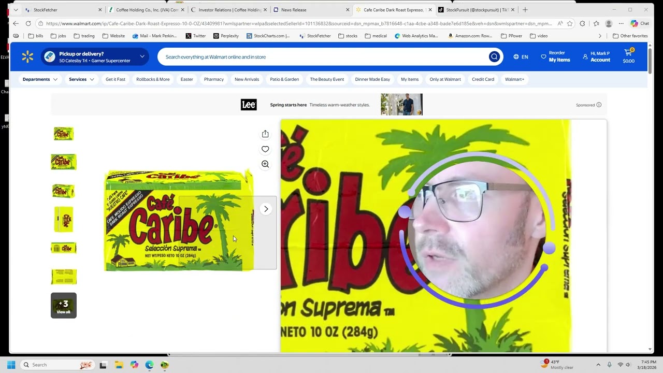The width and height of the screenshot is (663, 373).
Task: Click the share icon above the product image
Action: 265,134
